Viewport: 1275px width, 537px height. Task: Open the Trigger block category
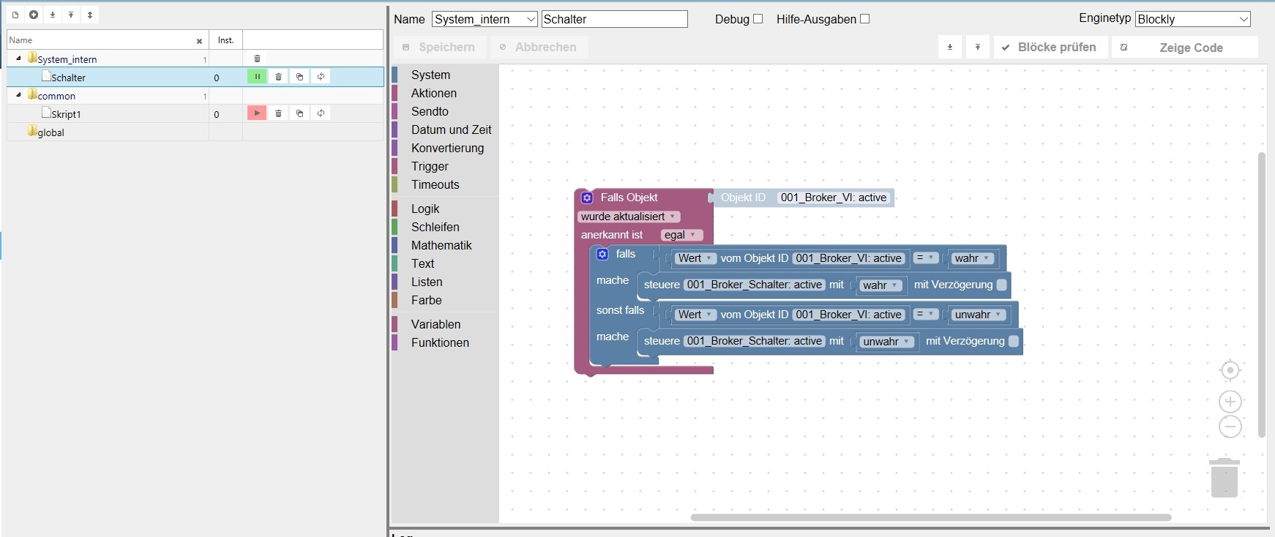pos(430,166)
